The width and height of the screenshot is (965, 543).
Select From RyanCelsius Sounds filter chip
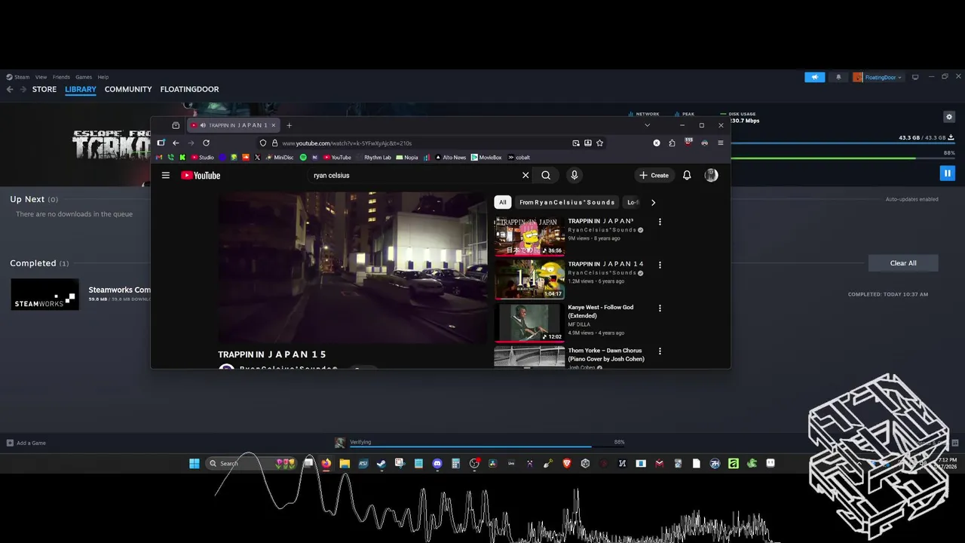click(x=567, y=202)
